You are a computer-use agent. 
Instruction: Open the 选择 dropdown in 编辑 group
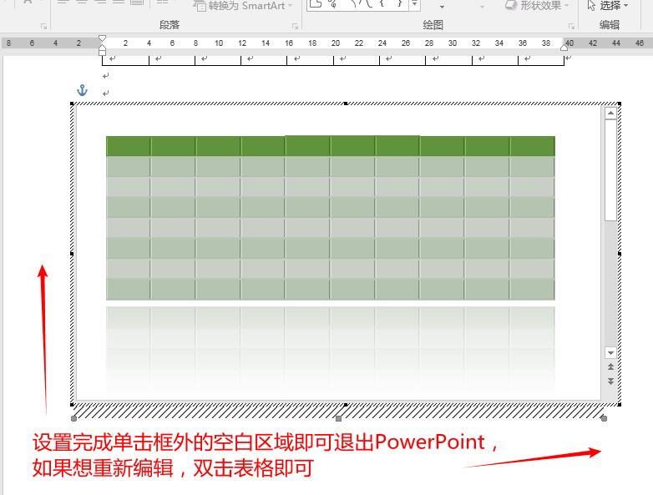[608, 5]
